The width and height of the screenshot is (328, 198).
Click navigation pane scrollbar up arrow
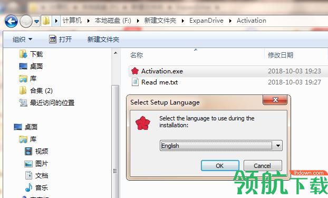[x=115, y=53]
